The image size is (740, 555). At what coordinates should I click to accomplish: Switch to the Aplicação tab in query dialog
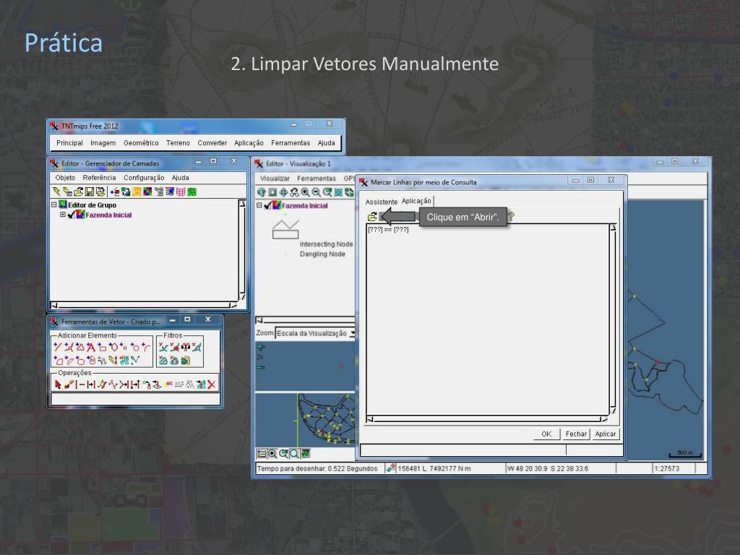416,201
